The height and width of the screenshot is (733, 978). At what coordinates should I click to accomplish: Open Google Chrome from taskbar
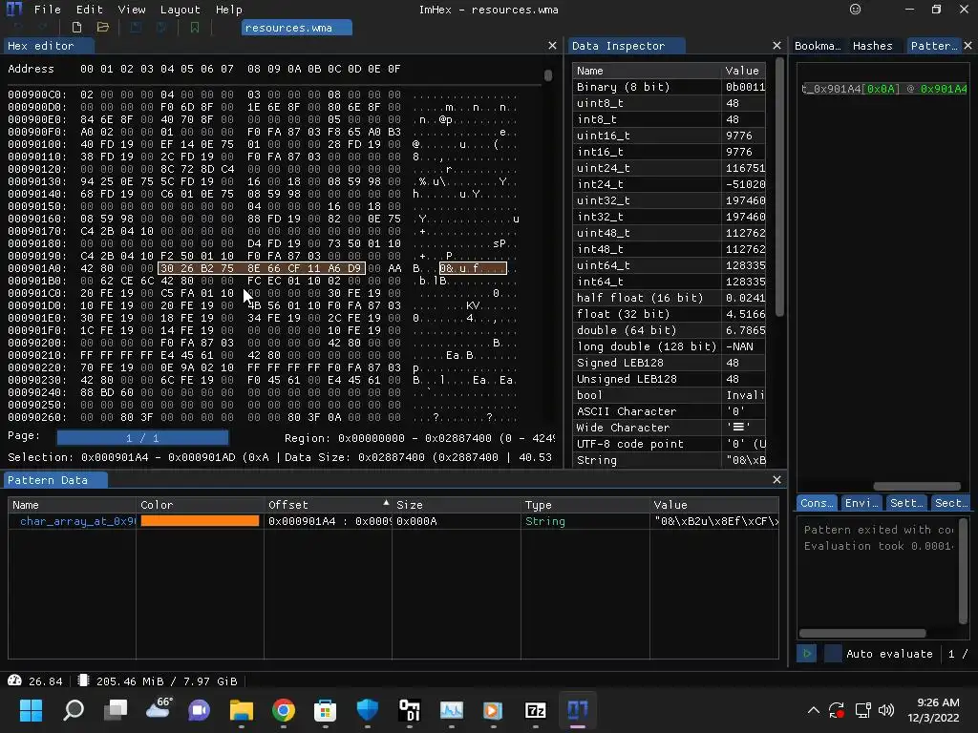pos(283,710)
